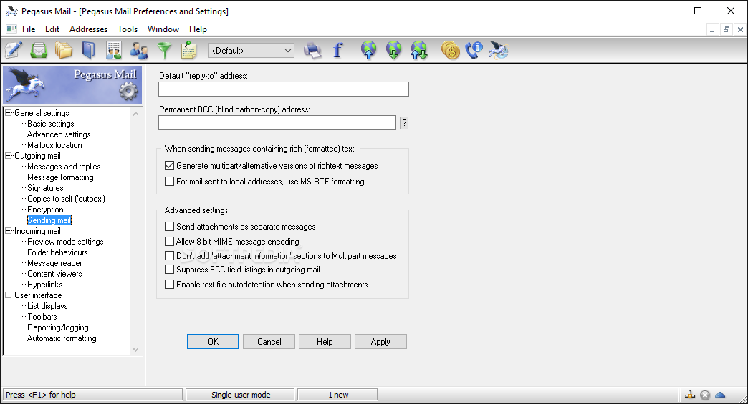
Task: Click the Cancel button
Action: (x=269, y=342)
